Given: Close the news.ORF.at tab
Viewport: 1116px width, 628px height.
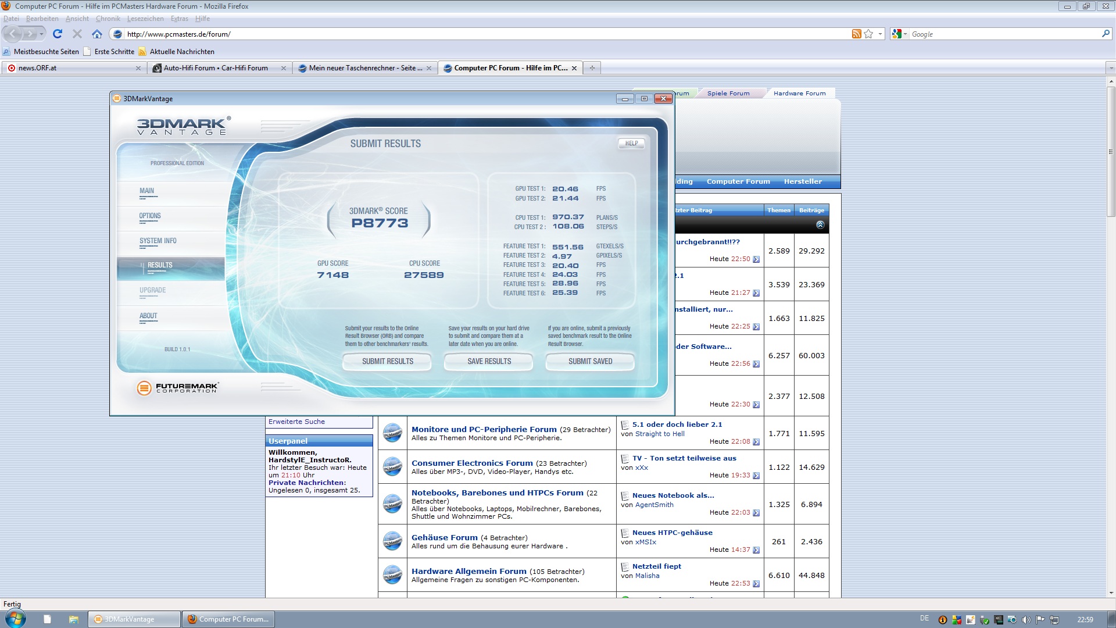Looking at the screenshot, I should [138, 68].
